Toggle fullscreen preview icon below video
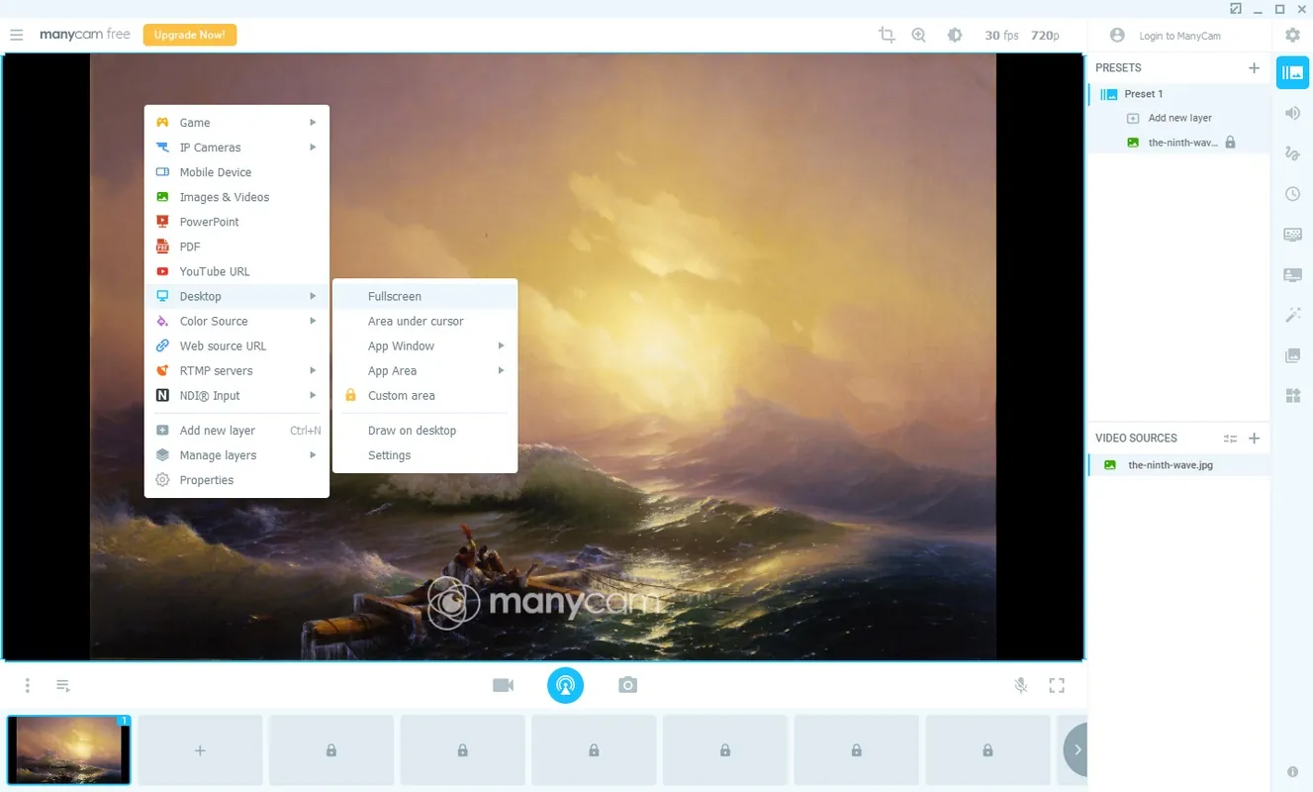The image size is (1313, 792). pos(1057,685)
